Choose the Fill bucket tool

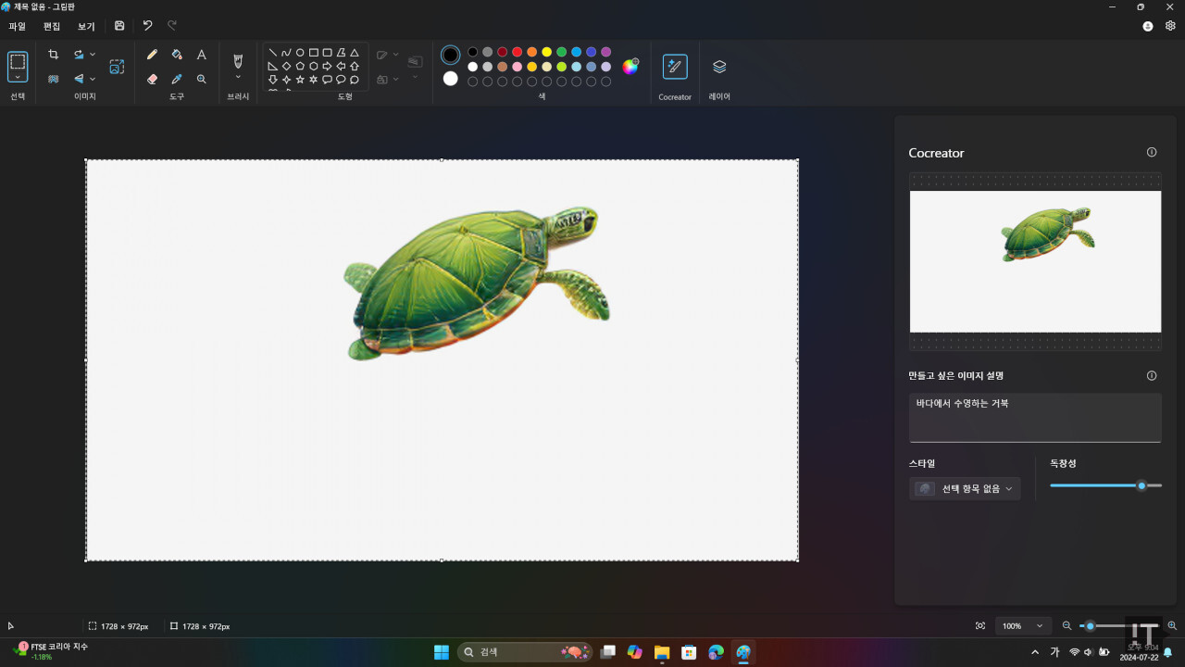tap(177, 55)
